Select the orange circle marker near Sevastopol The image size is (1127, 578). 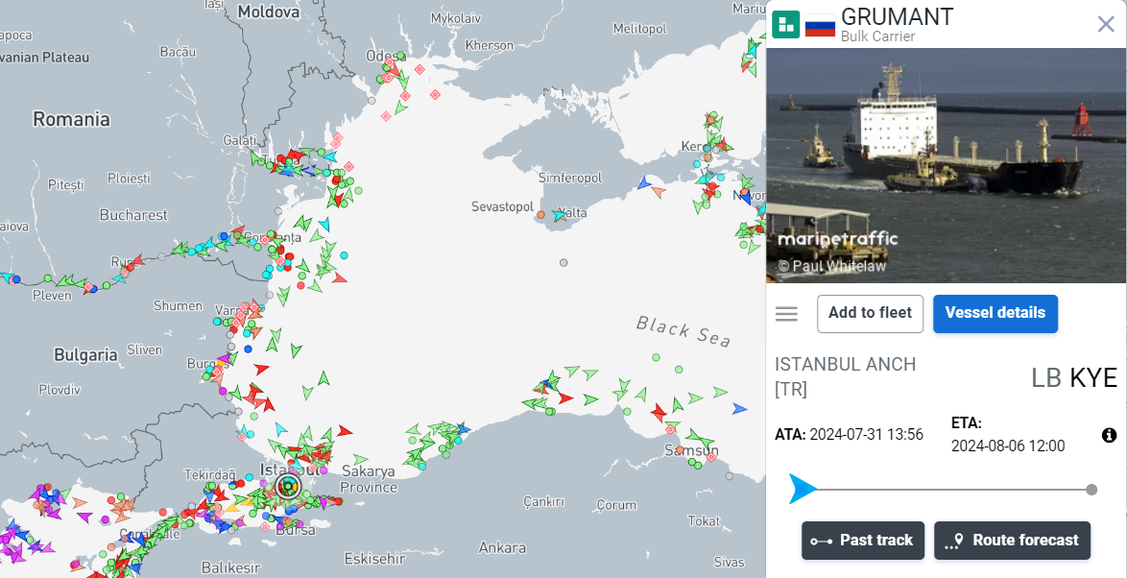(x=540, y=214)
